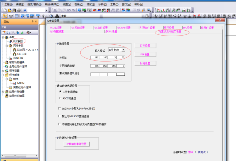
Task: Click the new data icon in project panel
Action: click(x=4, y=32)
